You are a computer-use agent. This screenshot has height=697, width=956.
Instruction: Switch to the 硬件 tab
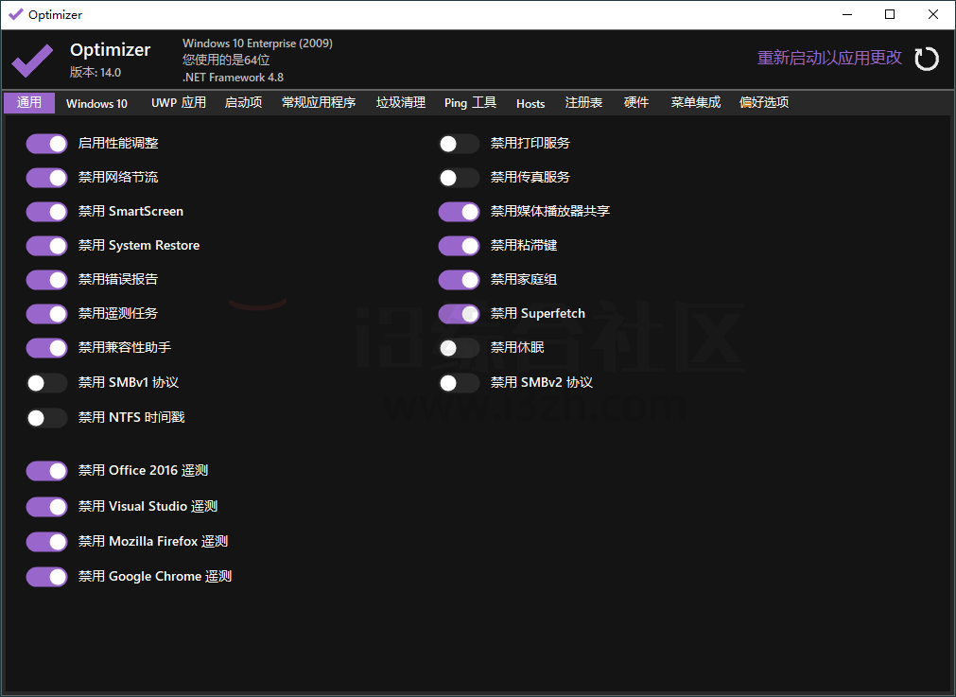pyautogui.click(x=635, y=102)
